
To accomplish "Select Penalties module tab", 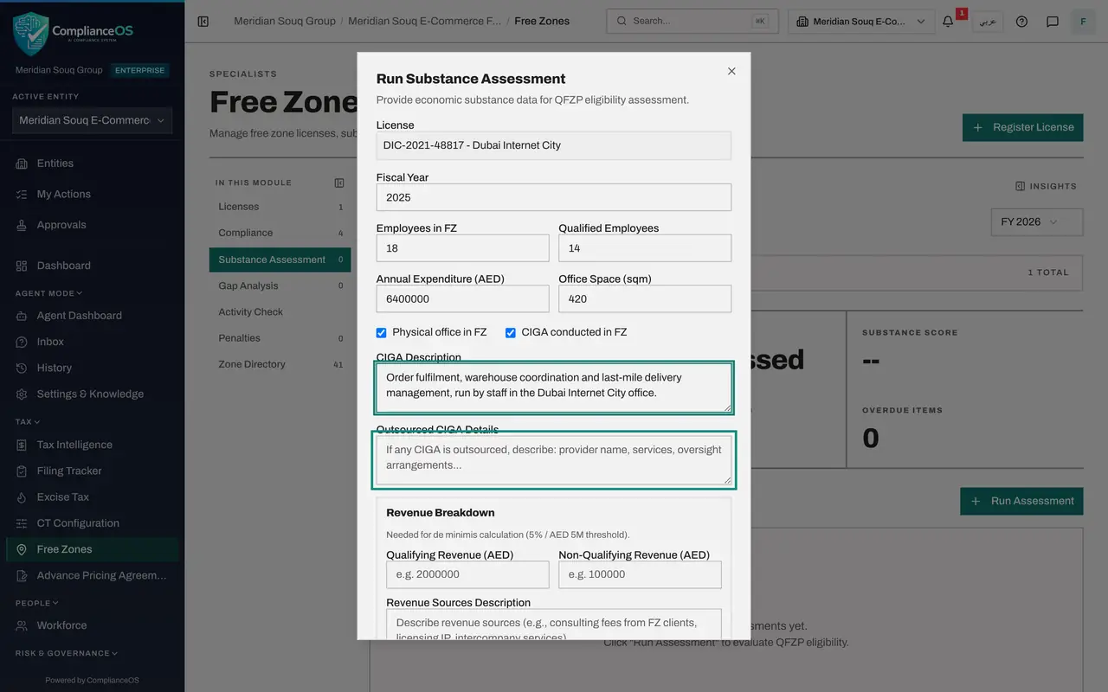I will click(x=280, y=338).
